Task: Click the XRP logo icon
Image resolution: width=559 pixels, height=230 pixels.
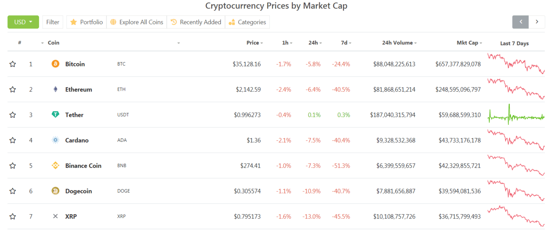Action: (55, 216)
